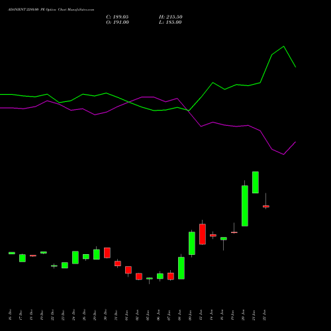Viewport: 331px width, 331px height.
Task: Click the green candle above 16 Jan
Action: (224, 238)
